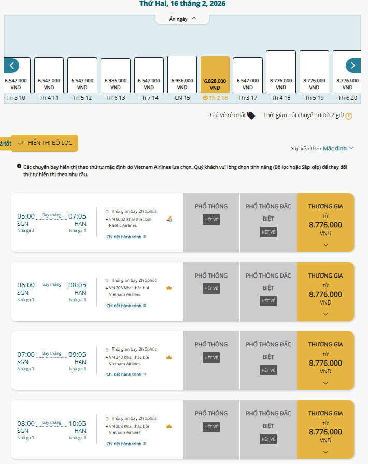Open Chi tiết hành trình for VN 240
Screen dimensions: 368x464
click(126, 374)
